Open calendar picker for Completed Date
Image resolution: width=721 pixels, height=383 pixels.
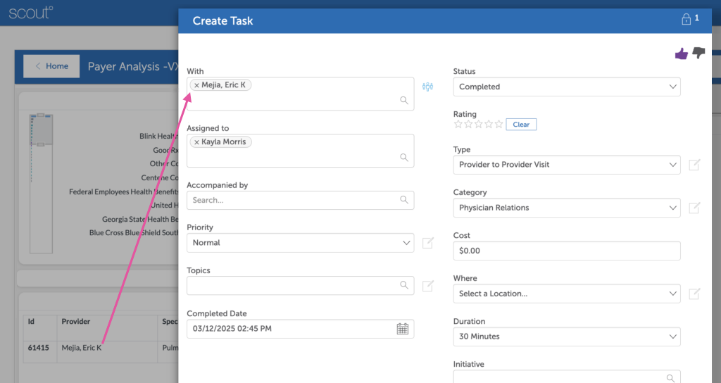[403, 329]
